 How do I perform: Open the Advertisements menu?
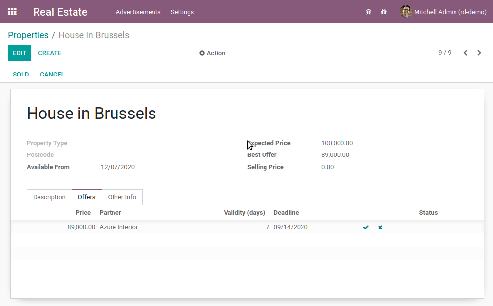coord(138,12)
